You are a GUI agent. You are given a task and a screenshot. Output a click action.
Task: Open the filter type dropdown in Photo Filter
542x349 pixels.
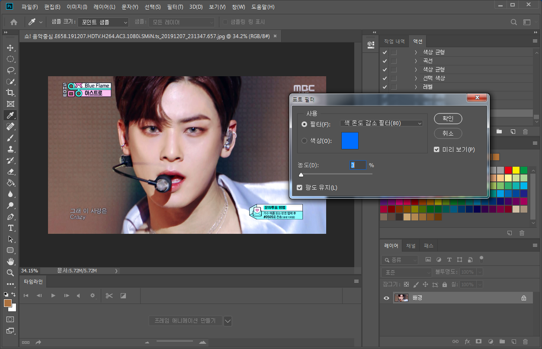pos(382,123)
